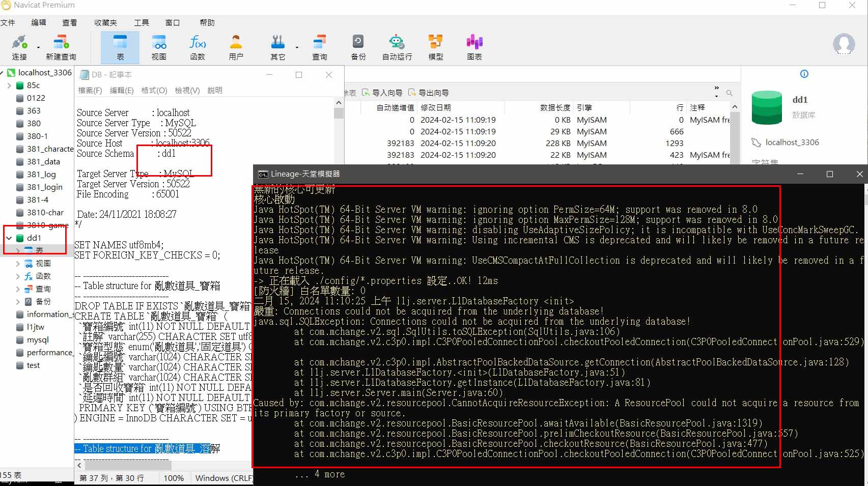The image size is (868, 486).
Task: Open Notepad's 檔案(F) menu
Action: coord(90,90)
